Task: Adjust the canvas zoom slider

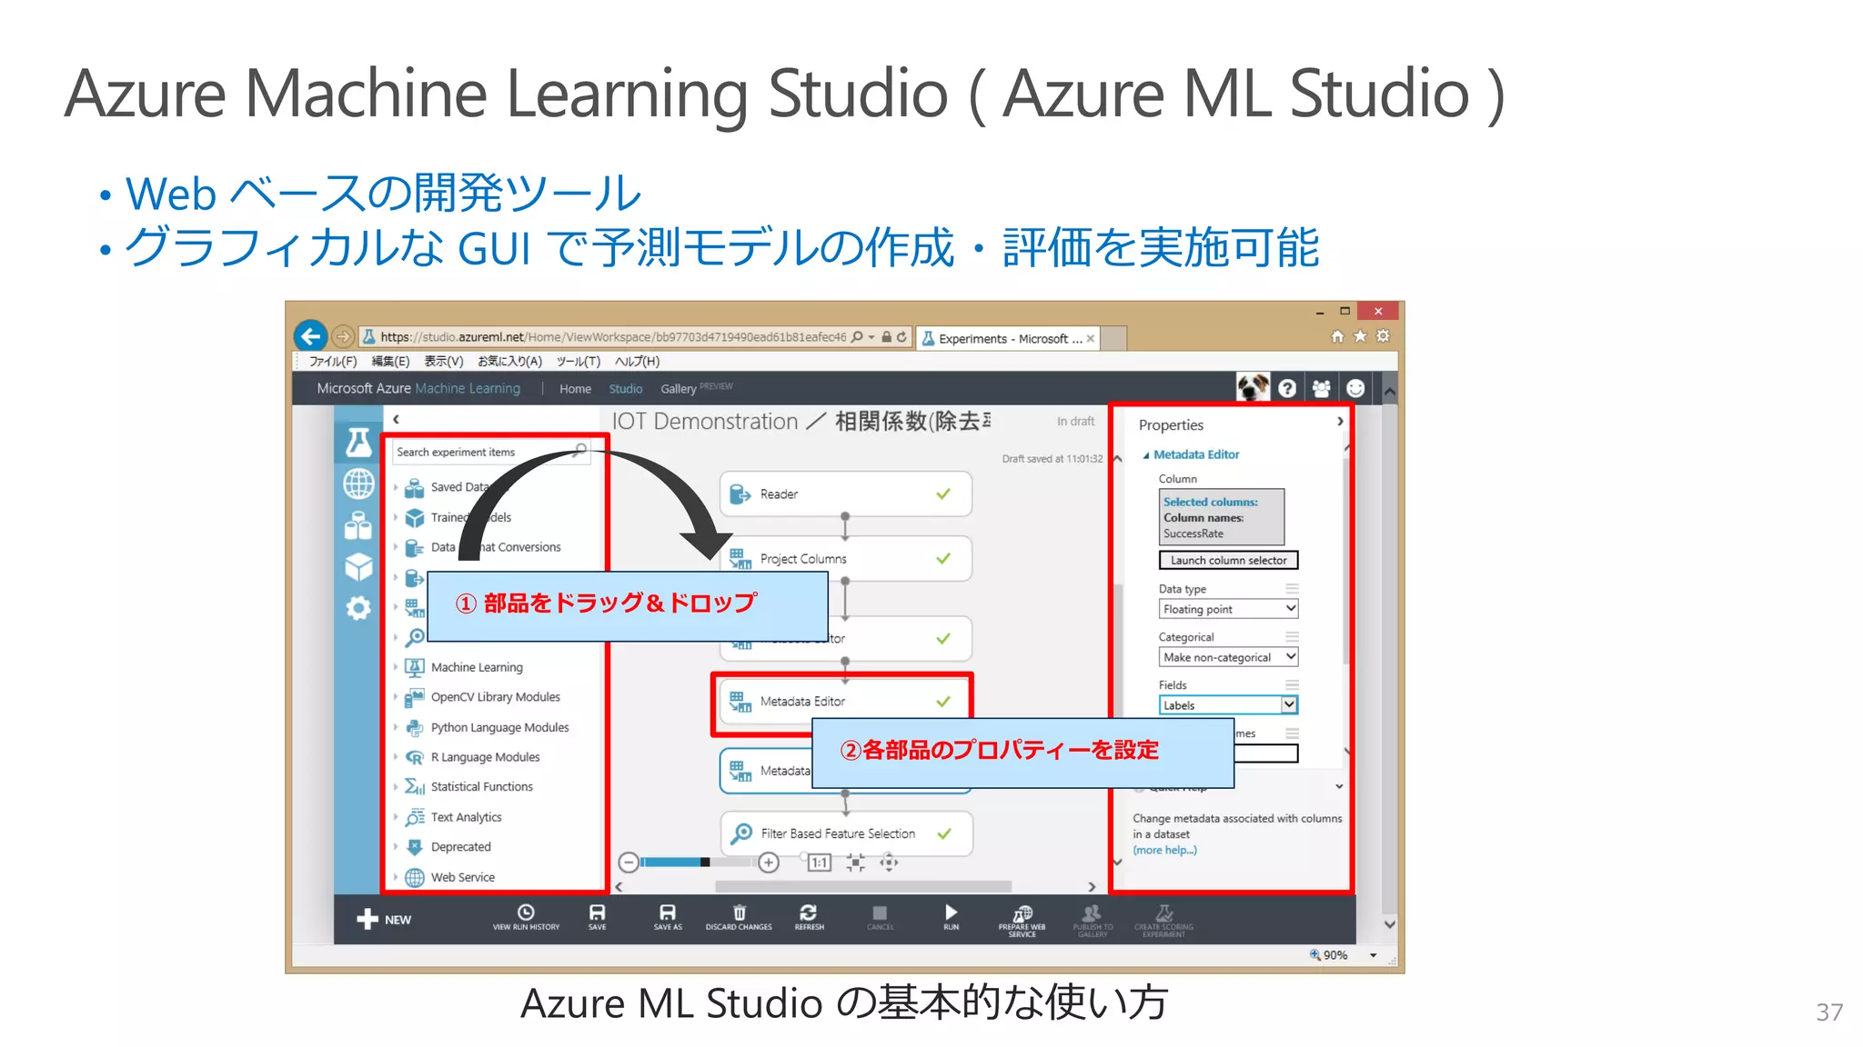Action: point(705,863)
